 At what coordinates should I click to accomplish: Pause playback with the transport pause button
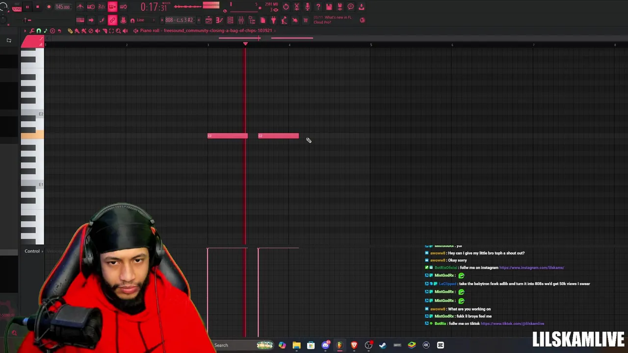(x=27, y=7)
